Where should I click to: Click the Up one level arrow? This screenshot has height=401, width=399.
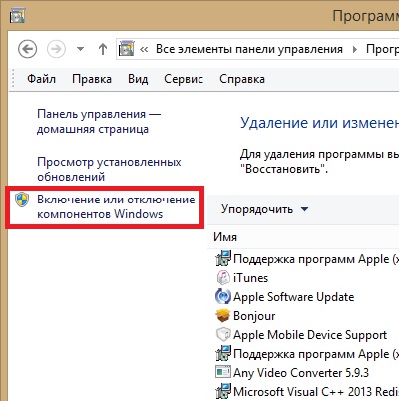(x=103, y=49)
